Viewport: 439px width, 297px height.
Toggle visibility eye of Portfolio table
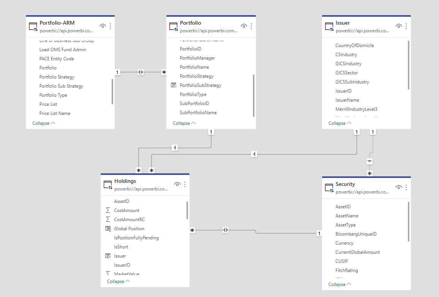243,26
